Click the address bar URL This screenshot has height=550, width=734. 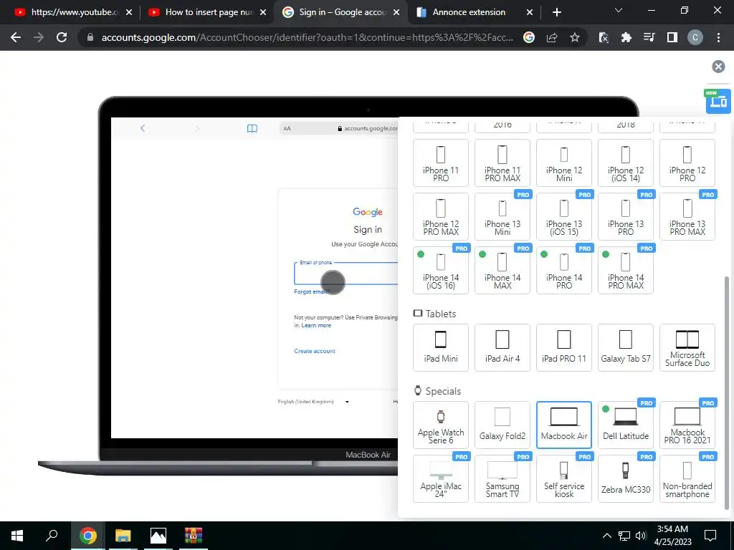[307, 37]
